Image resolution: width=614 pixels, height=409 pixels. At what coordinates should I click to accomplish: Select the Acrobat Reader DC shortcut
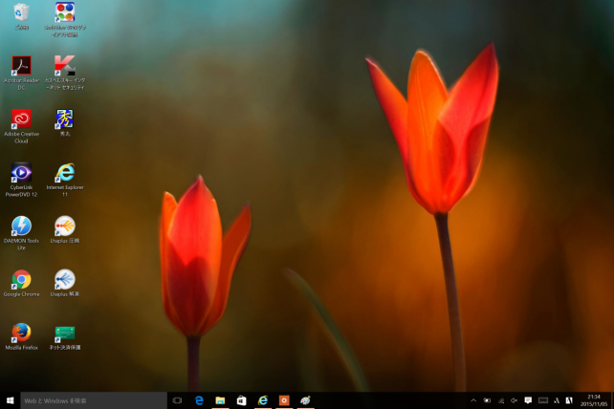[x=22, y=73]
